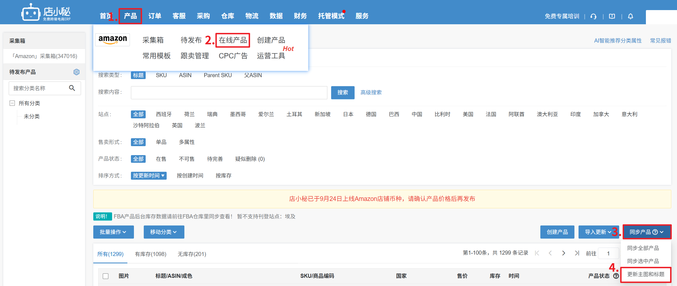Image resolution: width=677 pixels, height=286 pixels.
Task: Open the help book icon in header
Action: click(x=612, y=16)
